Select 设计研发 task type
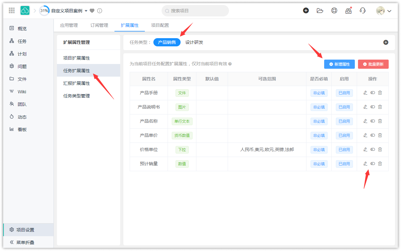The height and width of the screenshot is (251, 401). 194,42
